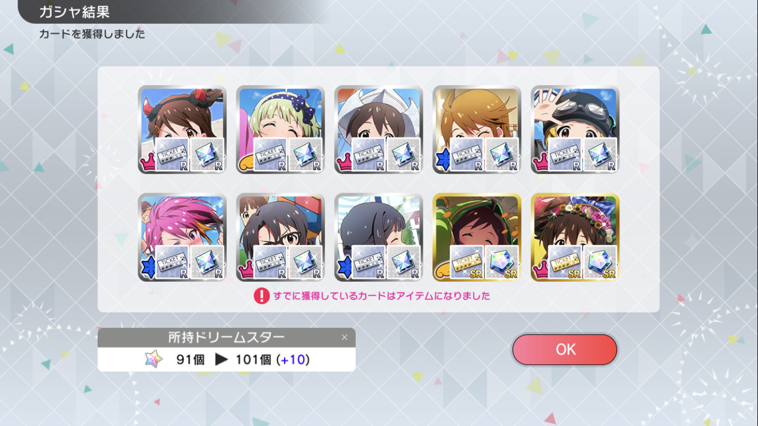Click the SR crystal on green hat card

(x=502, y=262)
